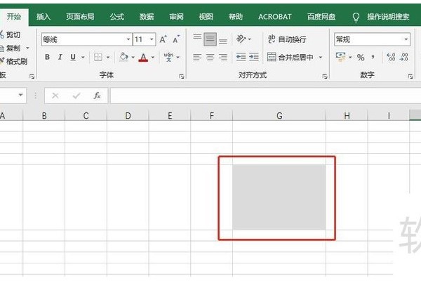Viewport: 421px width, 281px height.
Task: Increase indent
Action: (254, 57)
